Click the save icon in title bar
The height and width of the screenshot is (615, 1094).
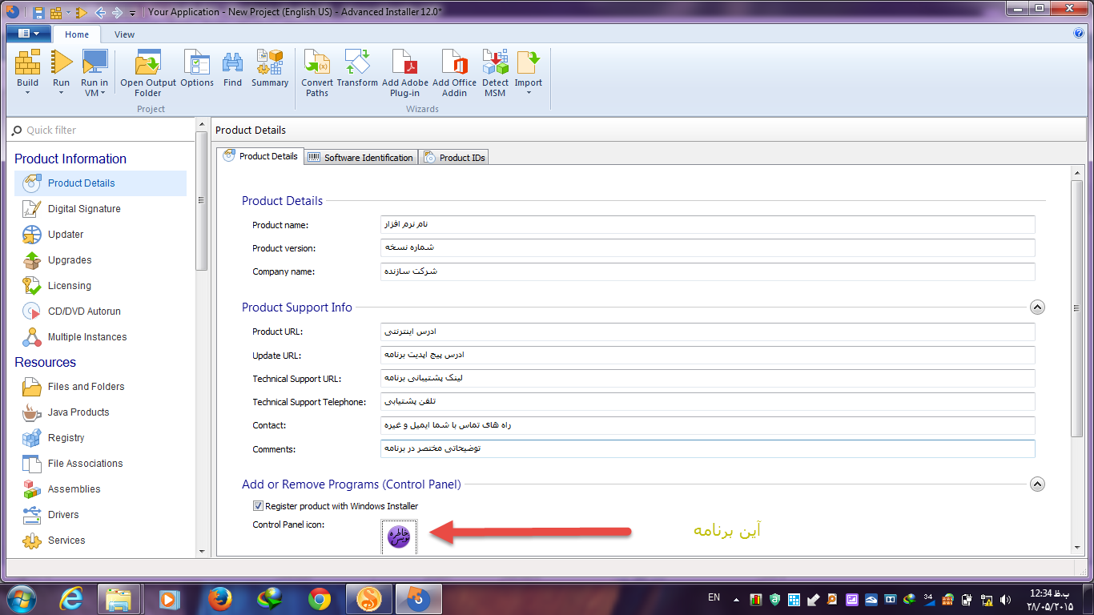(38, 13)
